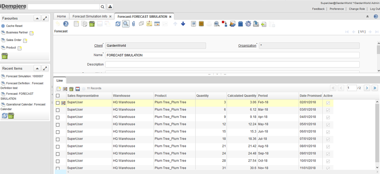Create new line in Line tab toolbar
Screen dimensions: 380x174
tap(59, 88)
